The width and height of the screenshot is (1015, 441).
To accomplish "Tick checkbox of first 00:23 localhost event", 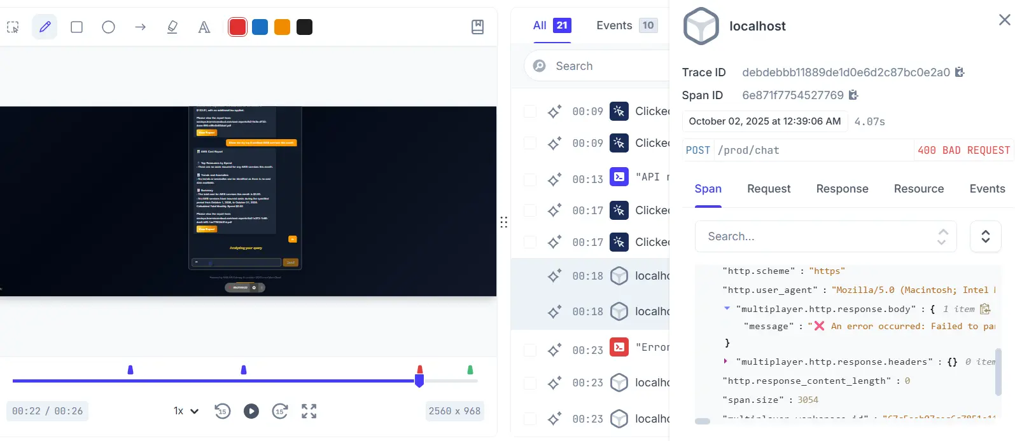I will click(530, 383).
